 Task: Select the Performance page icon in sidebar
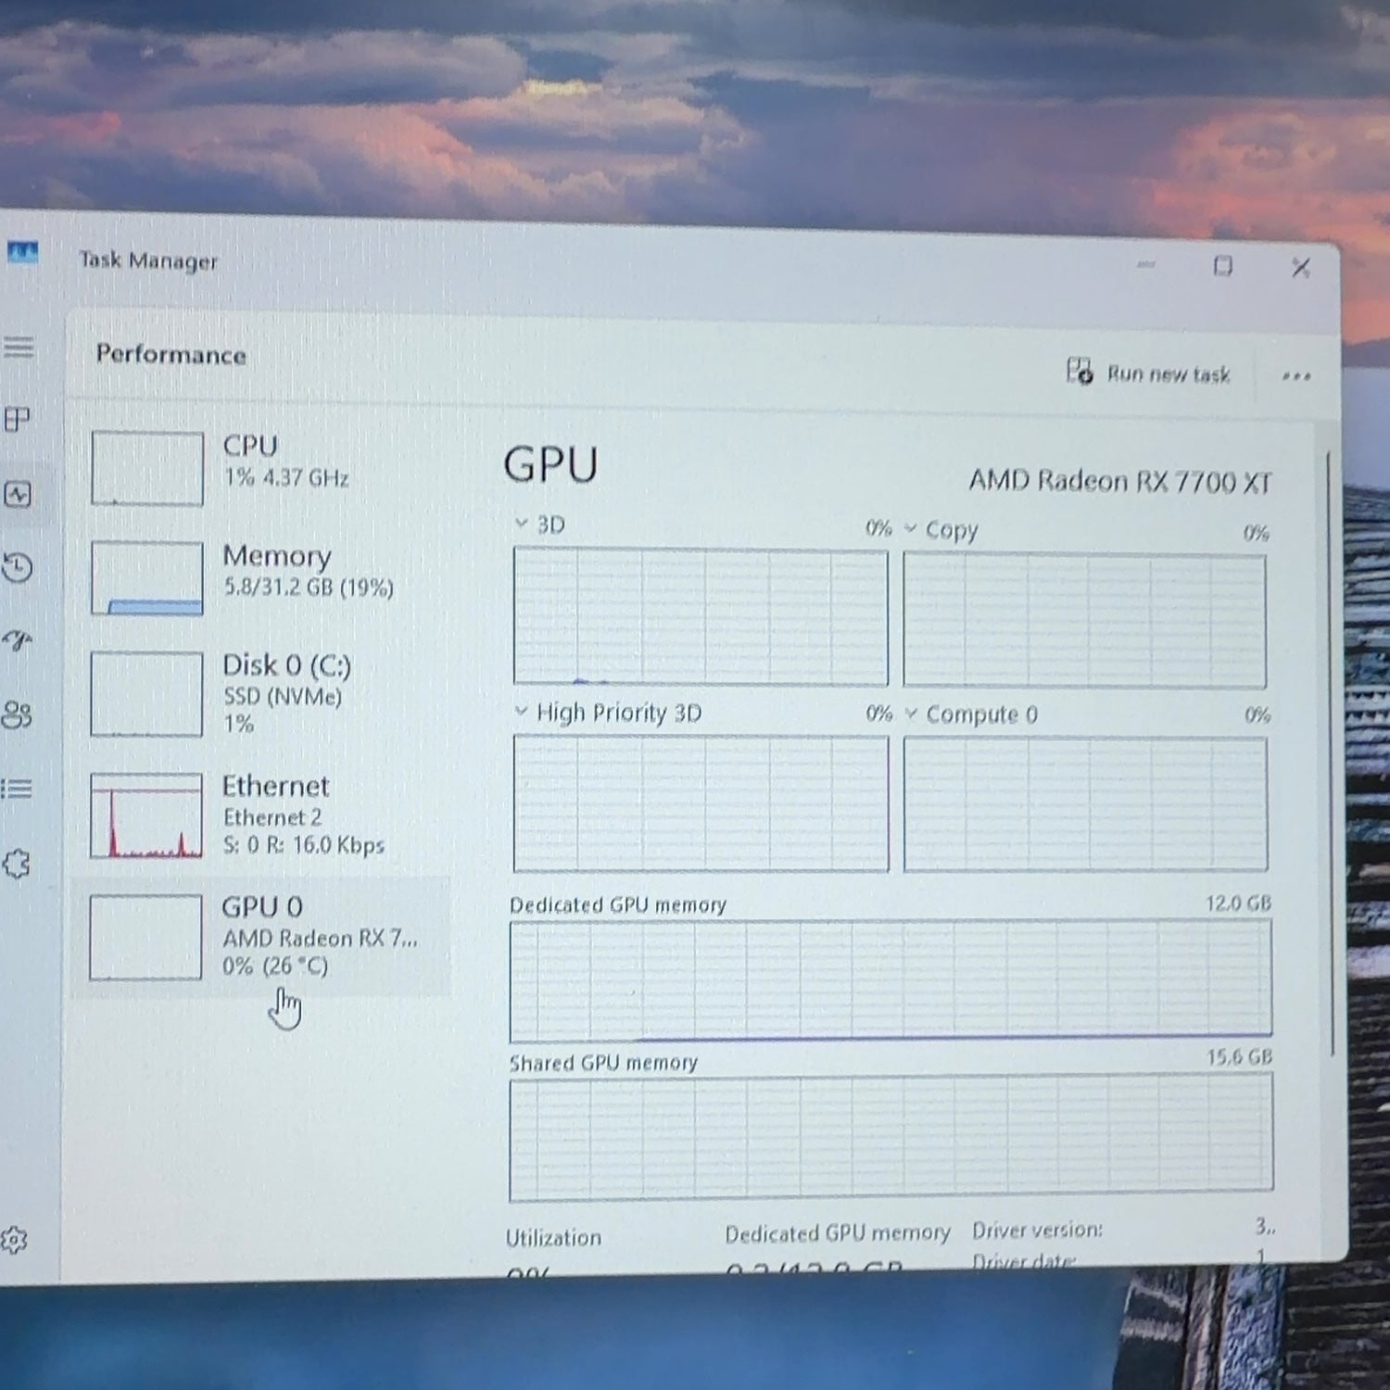[18, 494]
